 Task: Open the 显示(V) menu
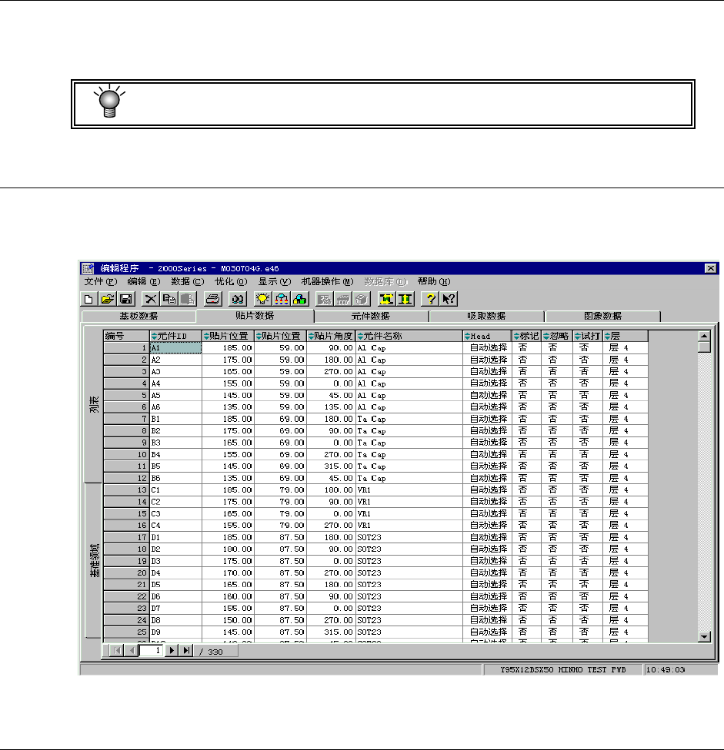tap(275, 282)
